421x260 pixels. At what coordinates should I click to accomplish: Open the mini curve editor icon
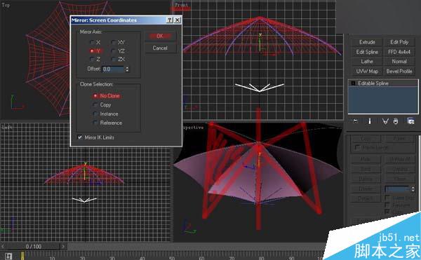8,256
